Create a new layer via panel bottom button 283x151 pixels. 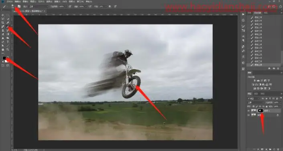coord(274,149)
